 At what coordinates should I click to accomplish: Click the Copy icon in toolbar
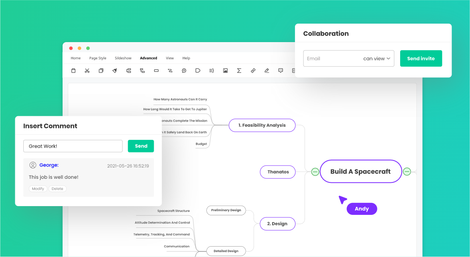101,71
